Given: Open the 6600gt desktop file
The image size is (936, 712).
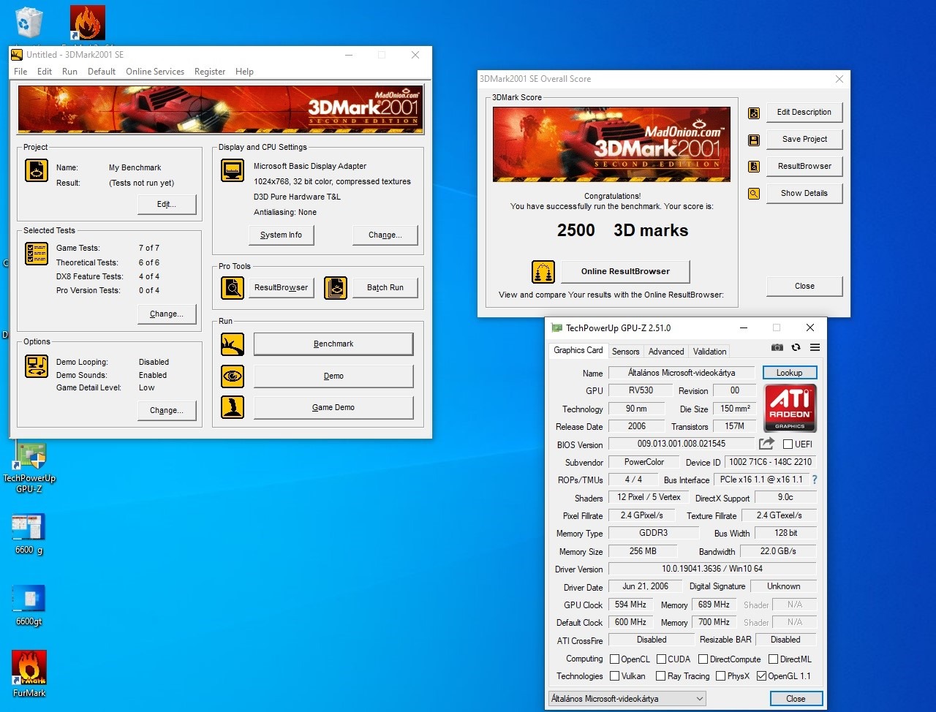Looking at the screenshot, I should pyautogui.click(x=29, y=606).
